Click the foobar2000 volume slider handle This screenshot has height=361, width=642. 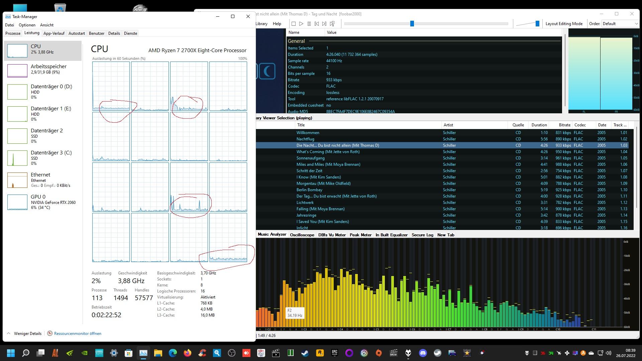537,23
